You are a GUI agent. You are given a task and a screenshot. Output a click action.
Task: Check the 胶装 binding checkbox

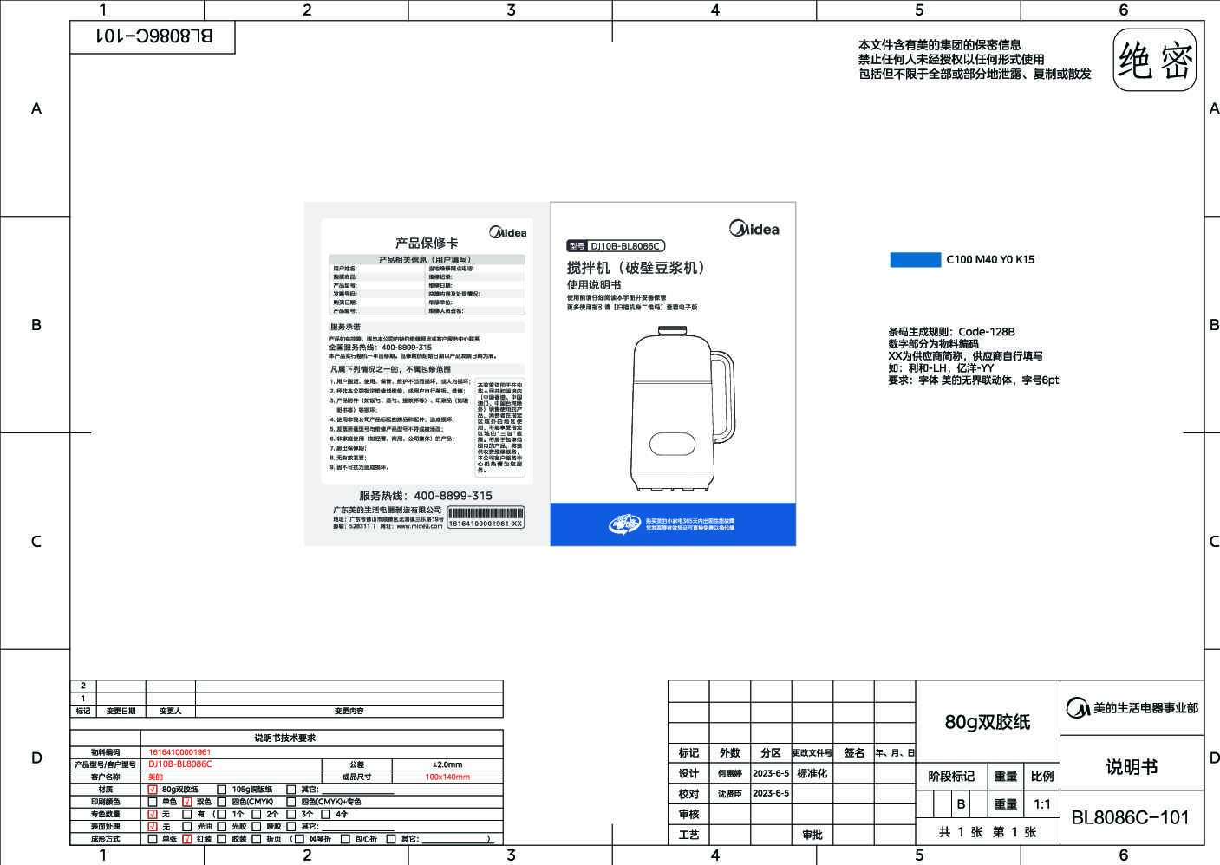[222, 839]
